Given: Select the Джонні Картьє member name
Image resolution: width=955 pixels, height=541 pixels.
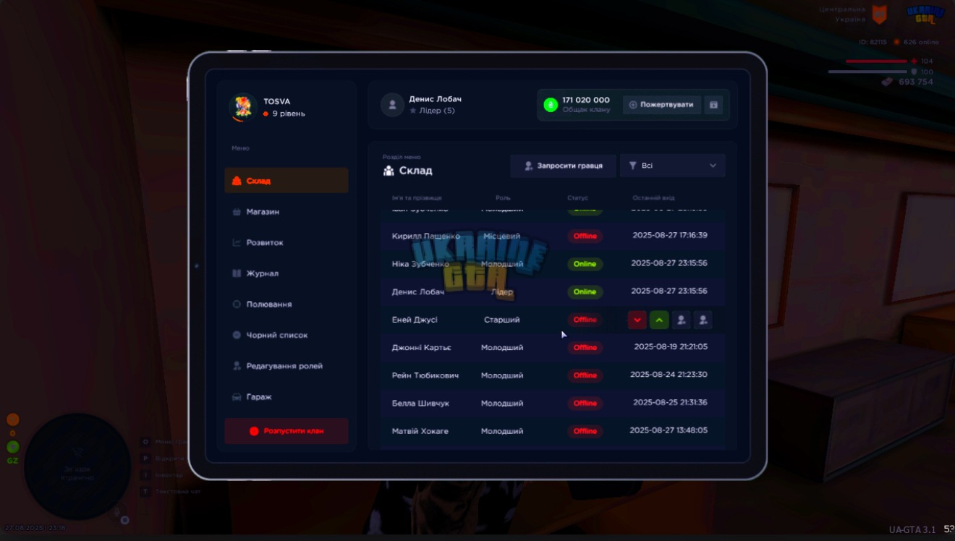Looking at the screenshot, I should [x=422, y=347].
